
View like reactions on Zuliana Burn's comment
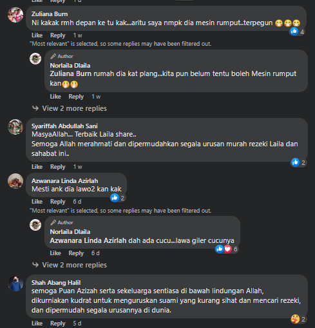tap(297, 32)
